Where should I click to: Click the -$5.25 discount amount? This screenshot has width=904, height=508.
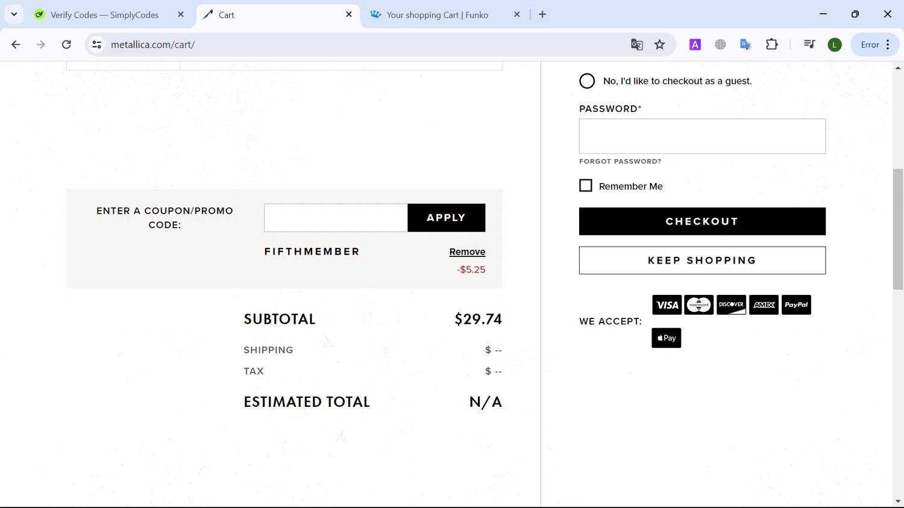click(x=471, y=270)
